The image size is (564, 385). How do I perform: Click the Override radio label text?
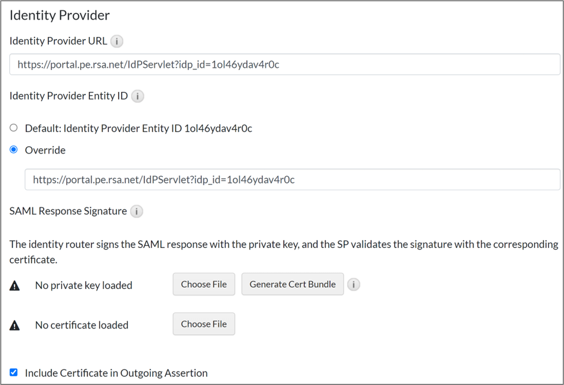click(x=45, y=150)
